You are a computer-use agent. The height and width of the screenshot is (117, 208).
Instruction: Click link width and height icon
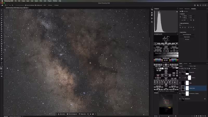pos(180,17)
